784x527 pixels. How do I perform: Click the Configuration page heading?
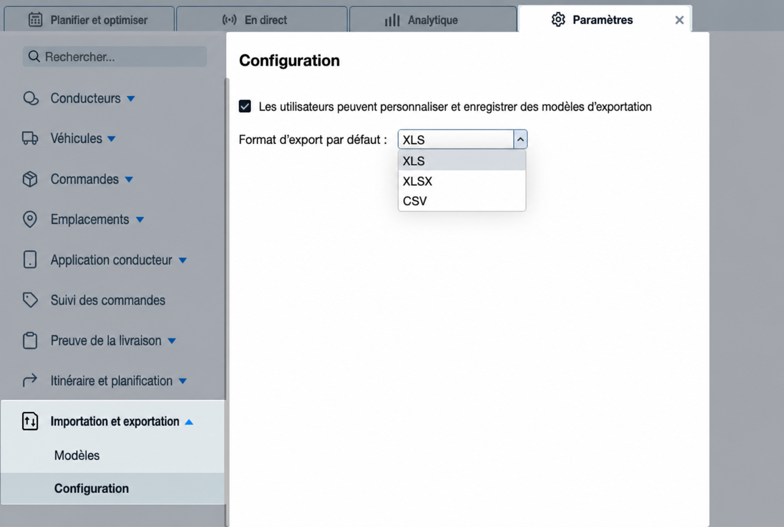[289, 60]
